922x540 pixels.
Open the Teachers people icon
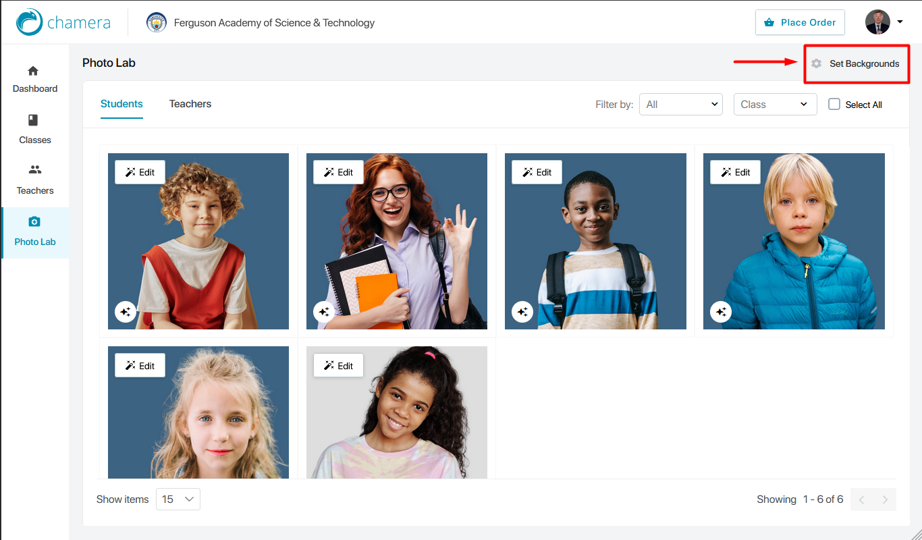(x=35, y=170)
